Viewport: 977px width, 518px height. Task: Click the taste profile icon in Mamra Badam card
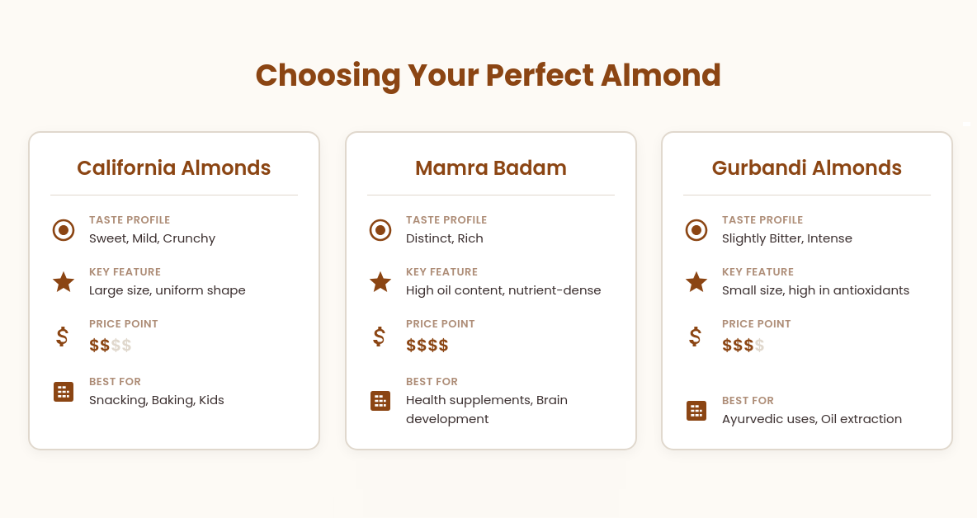click(380, 230)
